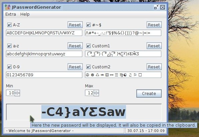Reset the 0-9 character set
The width and height of the screenshot is (199, 137).
coord(75,67)
